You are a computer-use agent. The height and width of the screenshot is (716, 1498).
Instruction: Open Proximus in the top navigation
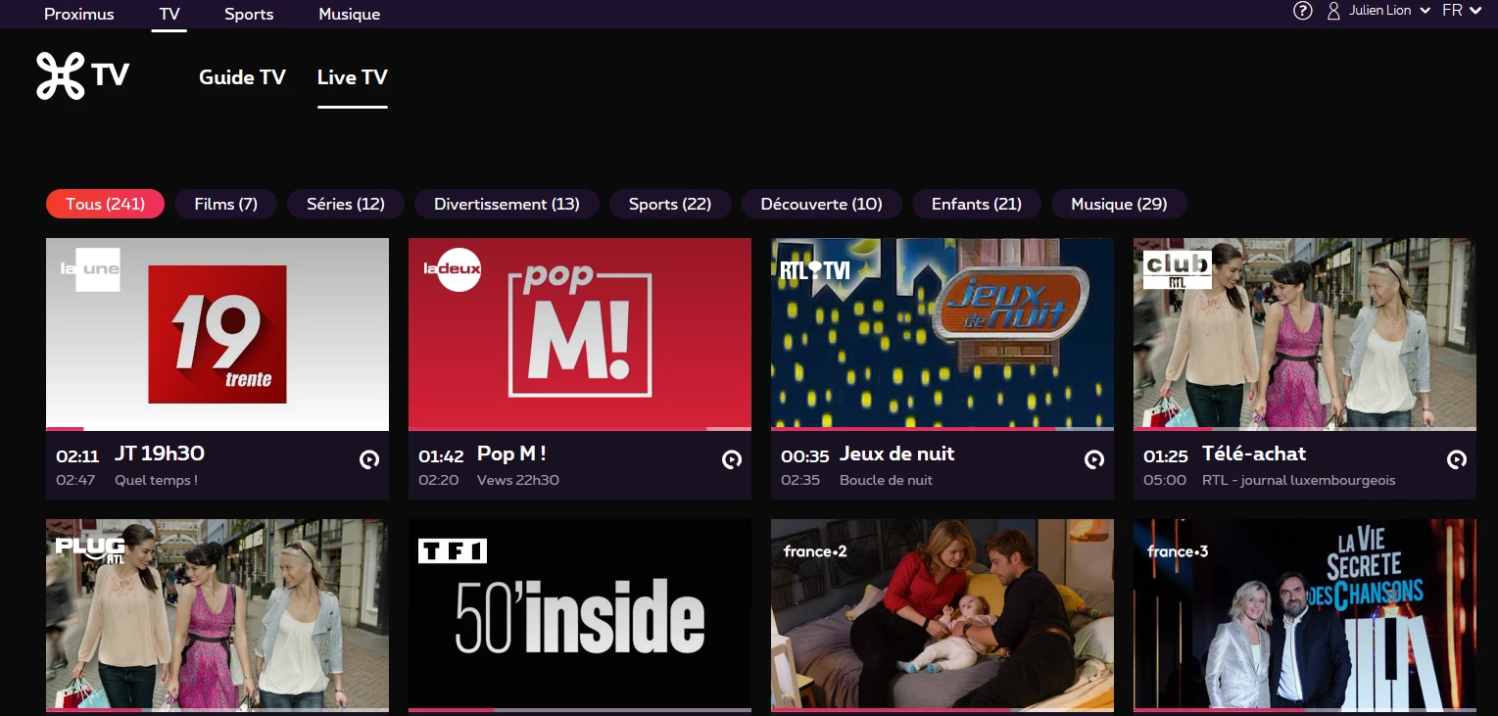click(x=79, y=14)
